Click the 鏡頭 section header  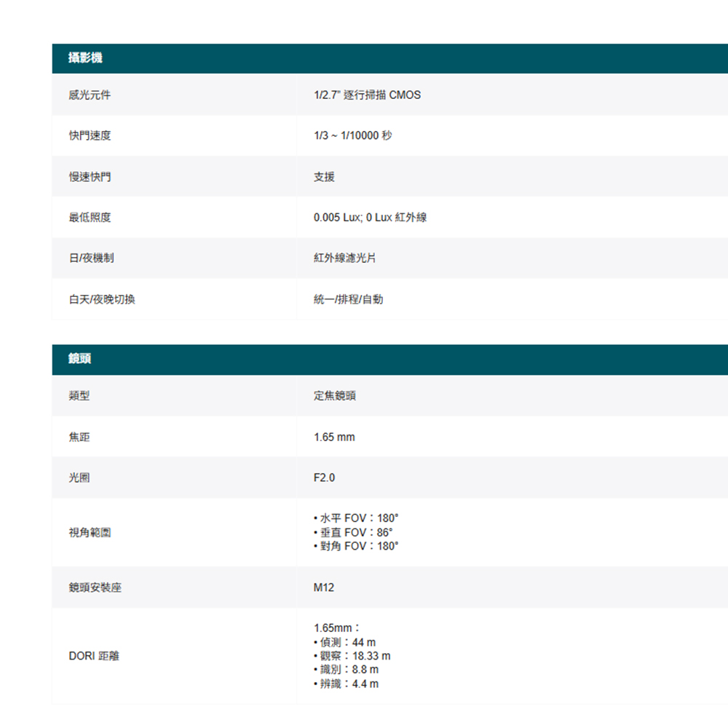[x=79, y=359]
